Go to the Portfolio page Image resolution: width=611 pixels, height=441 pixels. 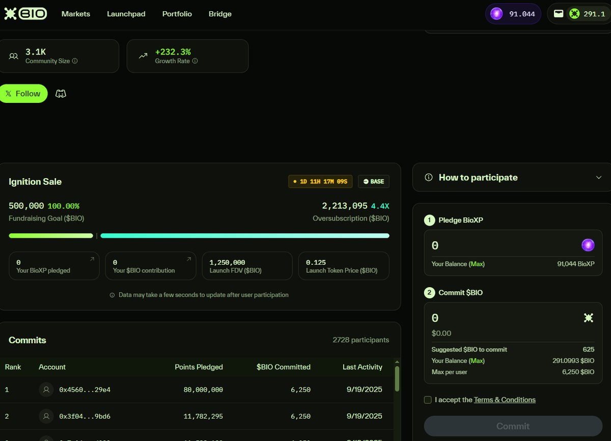177,14
